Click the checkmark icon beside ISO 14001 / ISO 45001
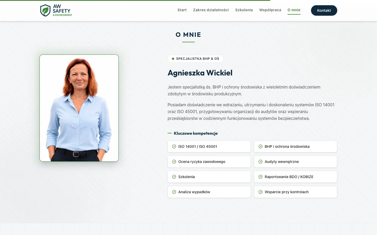The width and height of the screenshot is (377, 235). coord(174,146)
